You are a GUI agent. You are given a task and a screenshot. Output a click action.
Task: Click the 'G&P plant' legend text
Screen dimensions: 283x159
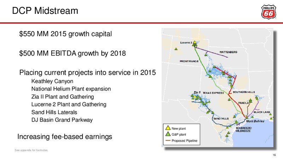[179, 135]
